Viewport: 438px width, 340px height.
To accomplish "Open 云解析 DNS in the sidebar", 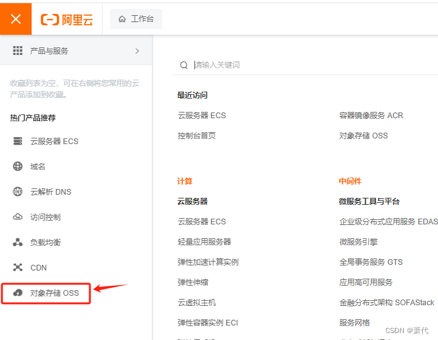I will 51,192.
